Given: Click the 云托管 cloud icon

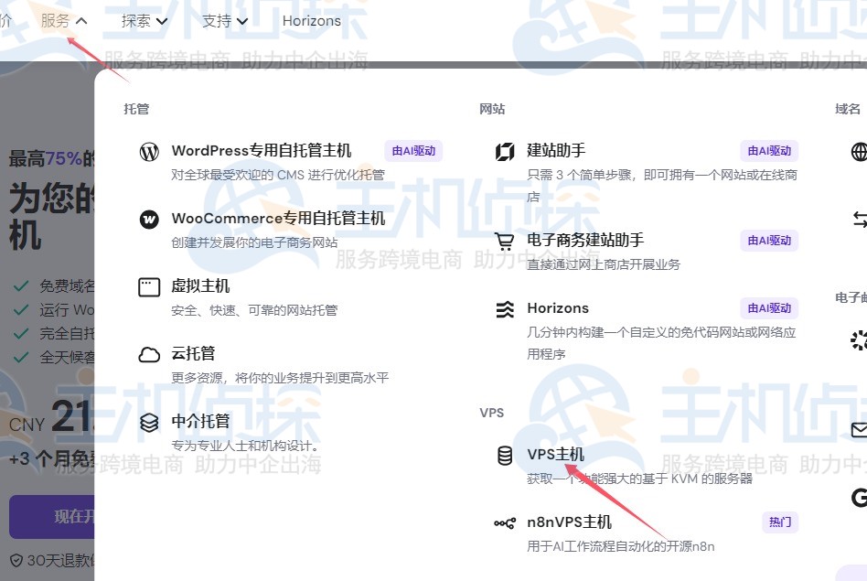Looking at the screenshot, I should click(149, 355).
